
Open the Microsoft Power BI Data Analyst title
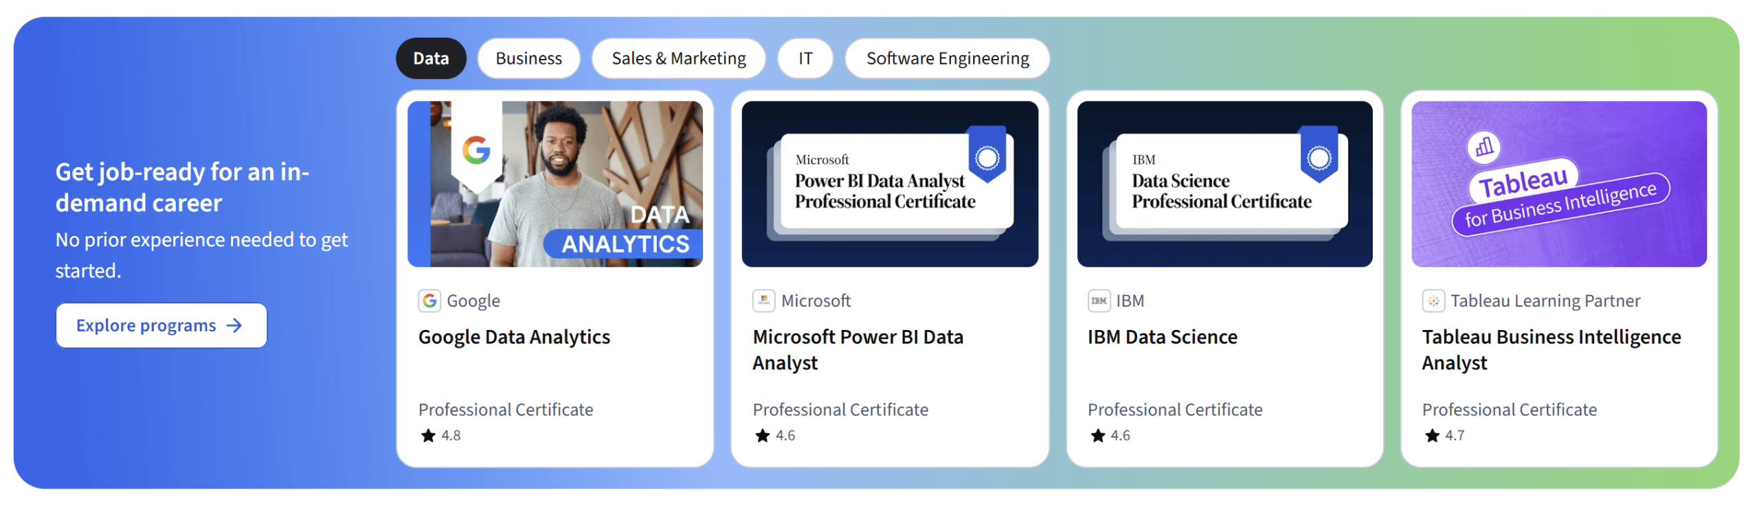click(x=858, y=350)
